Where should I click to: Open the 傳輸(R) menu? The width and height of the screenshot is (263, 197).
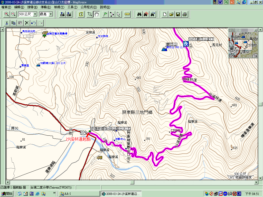(x=46, y=7)
